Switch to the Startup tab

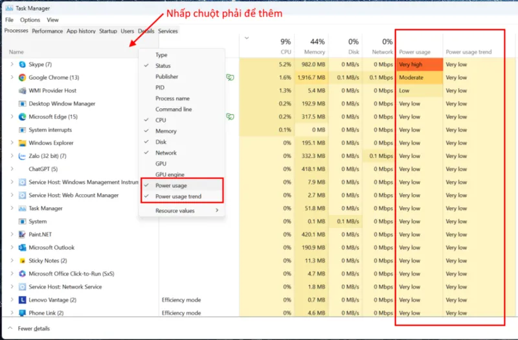click(x=108, y=31)
